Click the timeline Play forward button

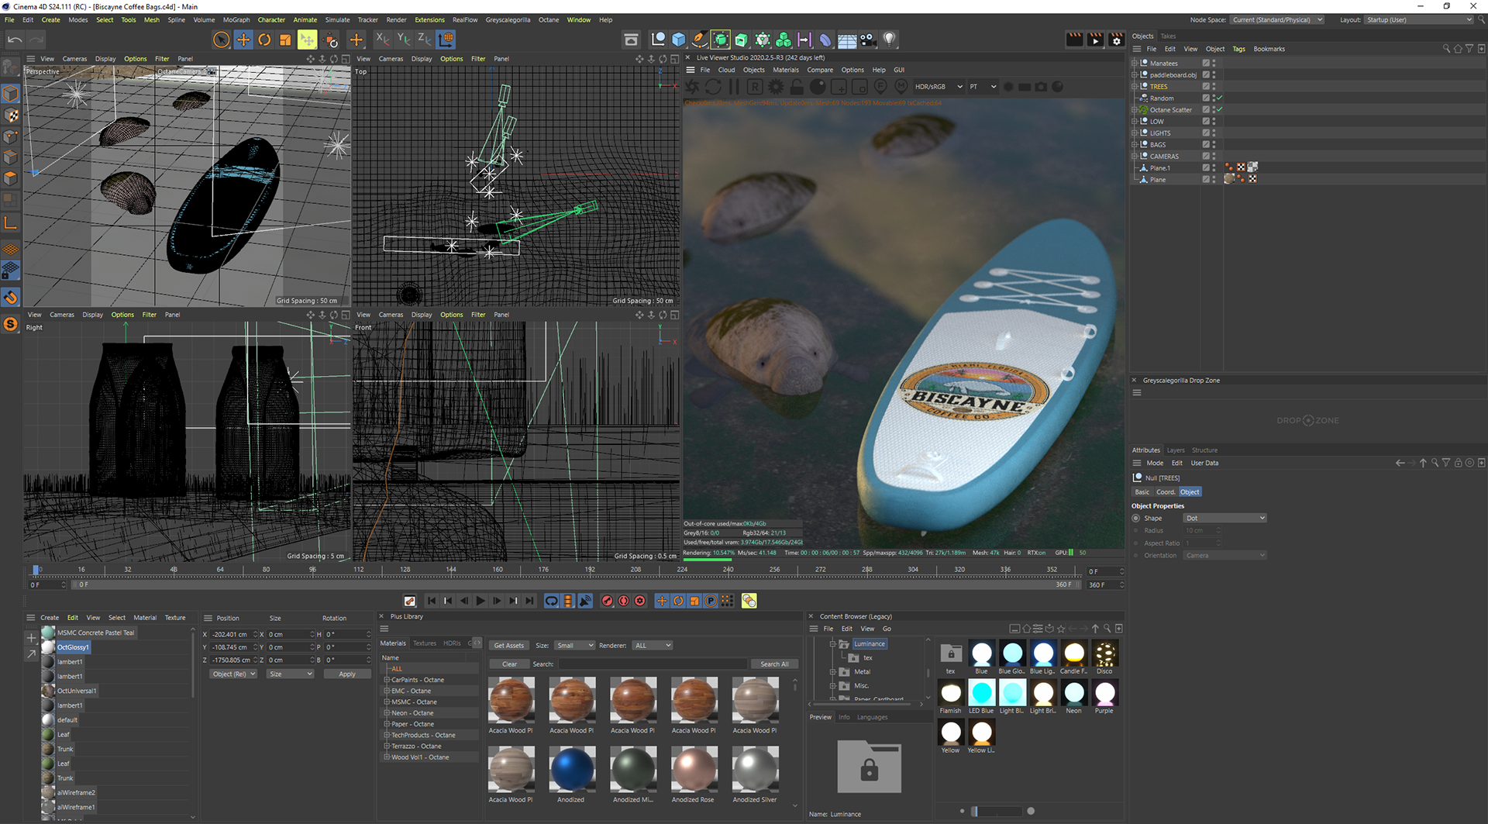coord(480,601)
